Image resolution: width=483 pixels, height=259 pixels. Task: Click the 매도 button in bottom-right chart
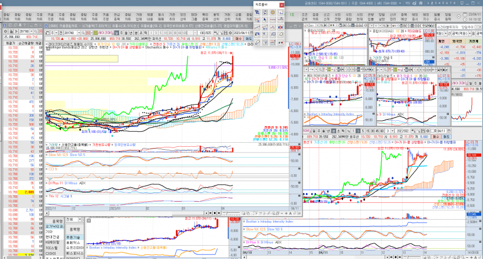click(x=447, y=136)
